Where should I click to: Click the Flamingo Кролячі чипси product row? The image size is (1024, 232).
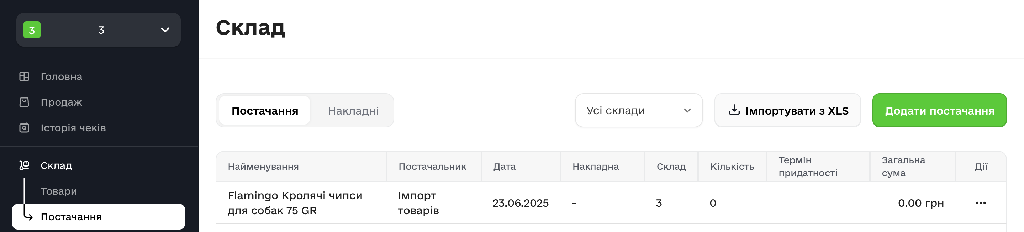[x=295, y=203]
